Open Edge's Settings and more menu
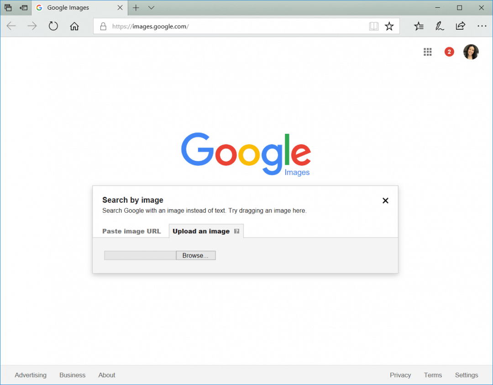 (482, 26)
